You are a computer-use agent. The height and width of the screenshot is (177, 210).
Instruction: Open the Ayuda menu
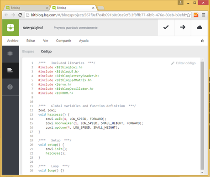[84, 41]
